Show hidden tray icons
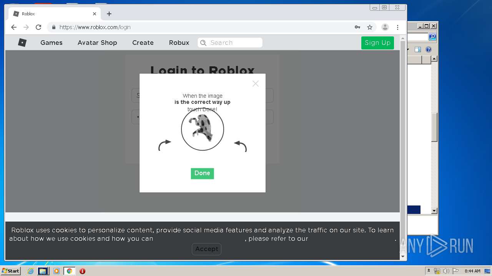The height and width of the screenshot is (276, 492). [x=429, y=271]
